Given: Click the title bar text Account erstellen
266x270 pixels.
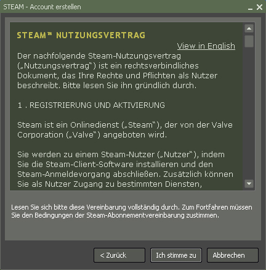Looking at the screenshot, I should tap(55, 7).
